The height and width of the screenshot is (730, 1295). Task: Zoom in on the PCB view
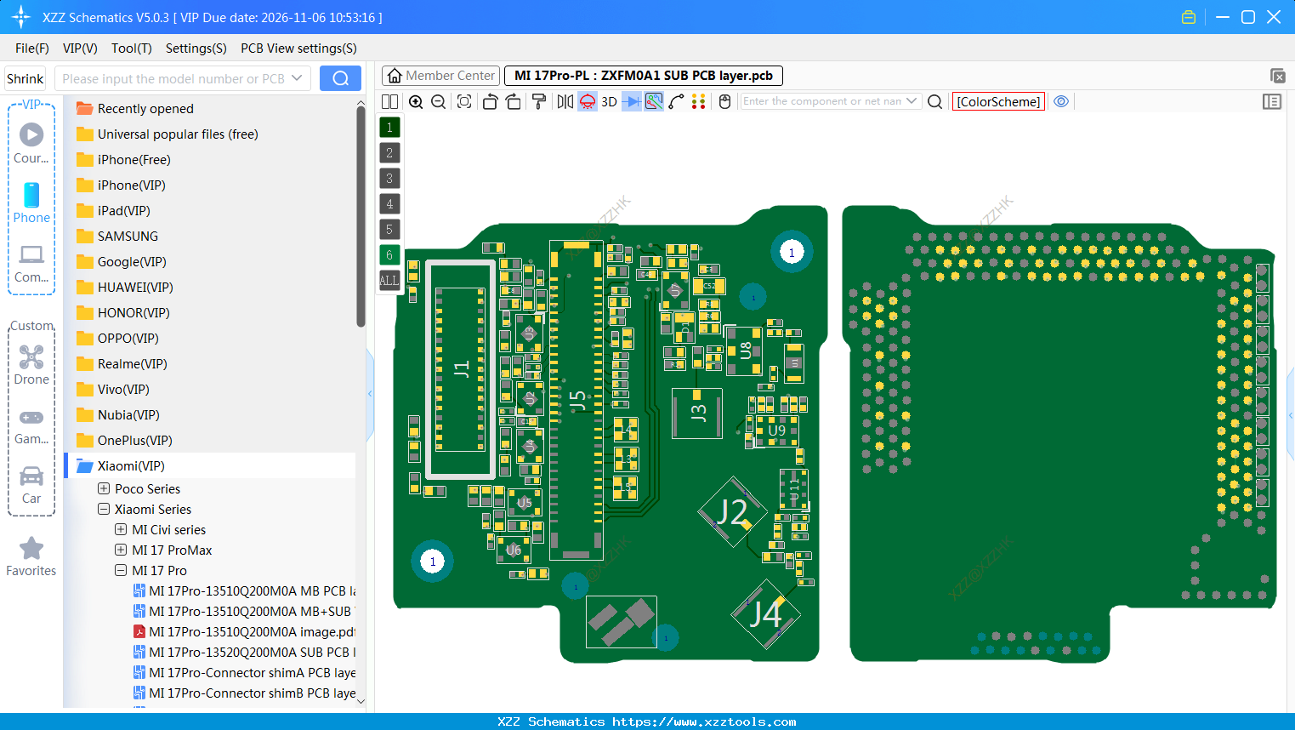point(416,101)
